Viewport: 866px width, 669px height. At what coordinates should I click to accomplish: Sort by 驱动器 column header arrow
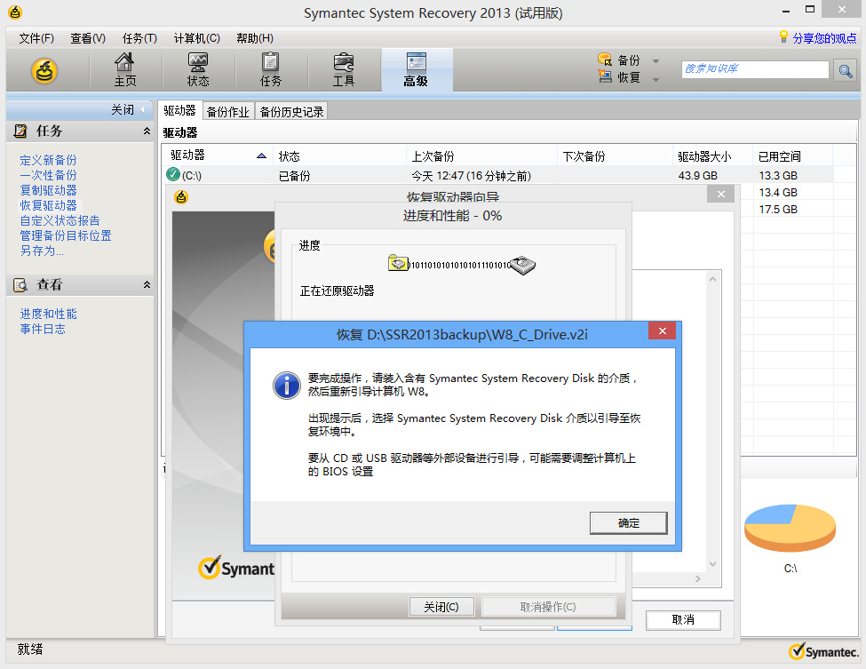(262, 155)
